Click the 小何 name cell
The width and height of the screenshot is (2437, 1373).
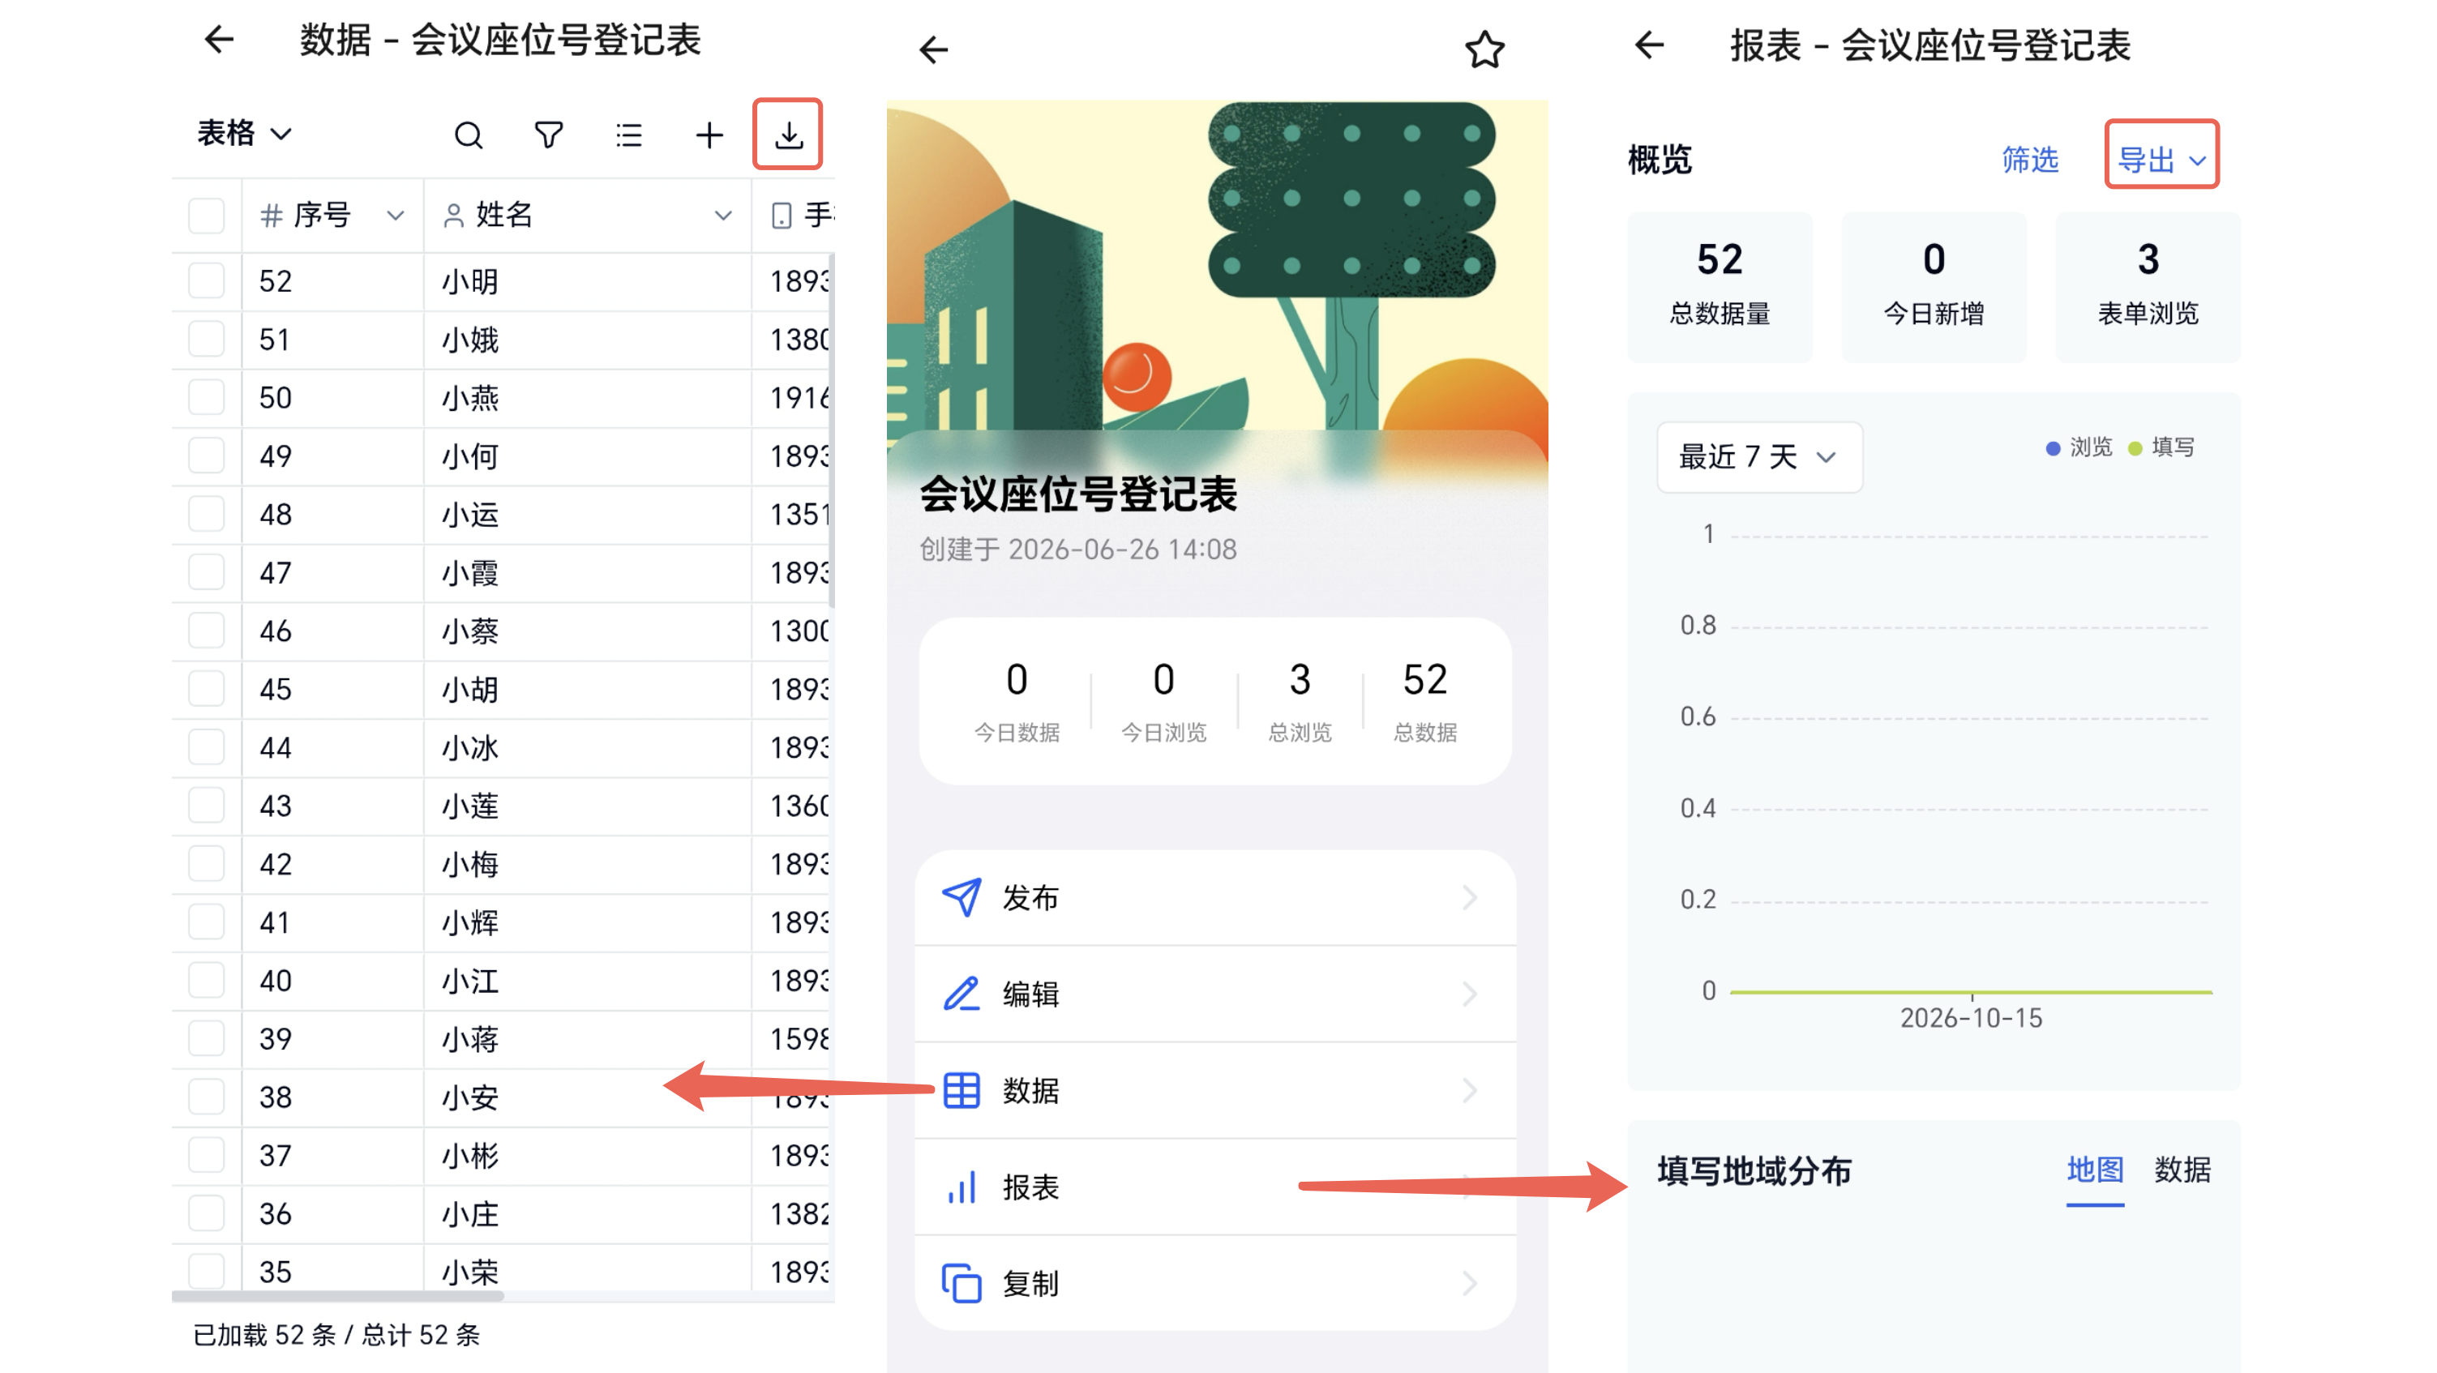tap(586, 456)
